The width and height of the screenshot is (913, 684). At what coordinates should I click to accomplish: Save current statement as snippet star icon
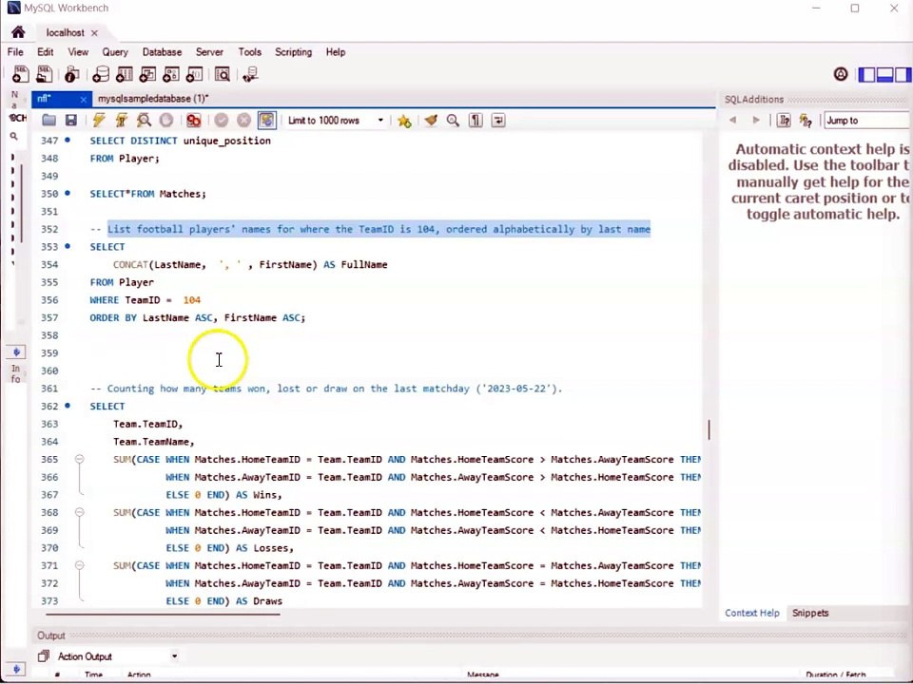[x=404, y=121]
